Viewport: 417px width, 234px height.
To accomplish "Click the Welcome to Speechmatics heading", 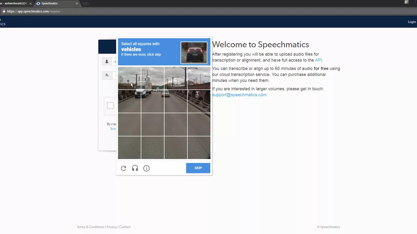I will (x=261, y=45).
